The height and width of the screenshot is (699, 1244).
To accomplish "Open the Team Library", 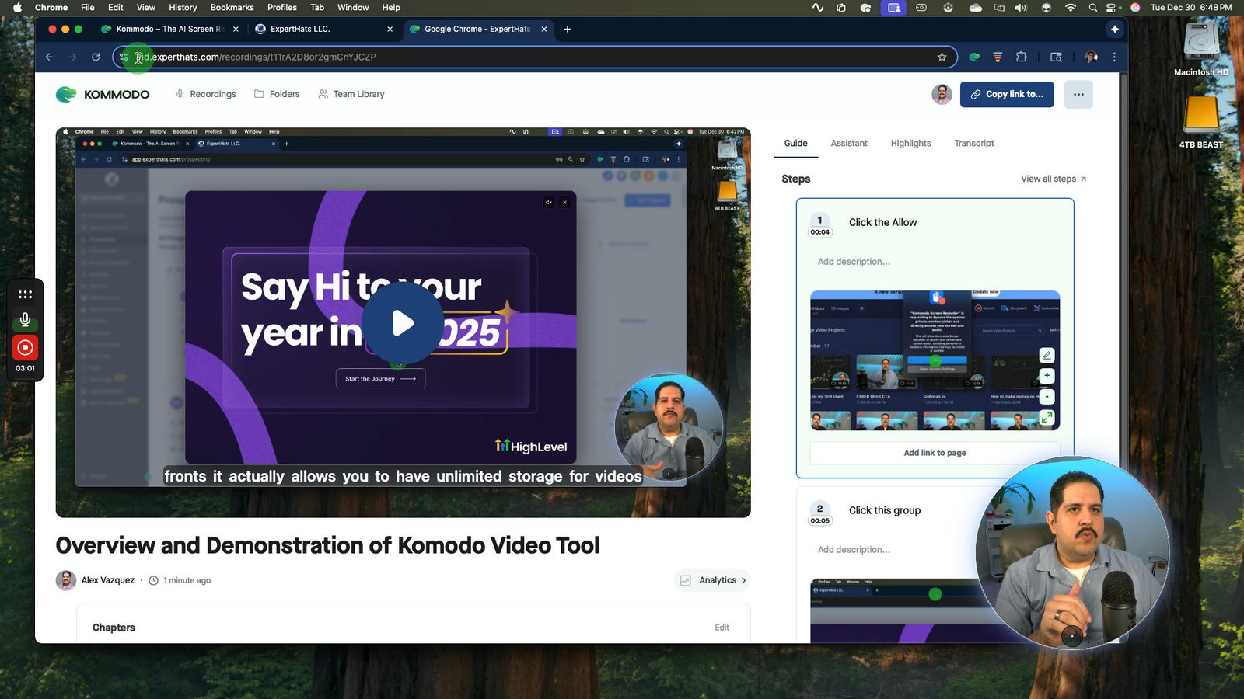I will coord(351,94).
